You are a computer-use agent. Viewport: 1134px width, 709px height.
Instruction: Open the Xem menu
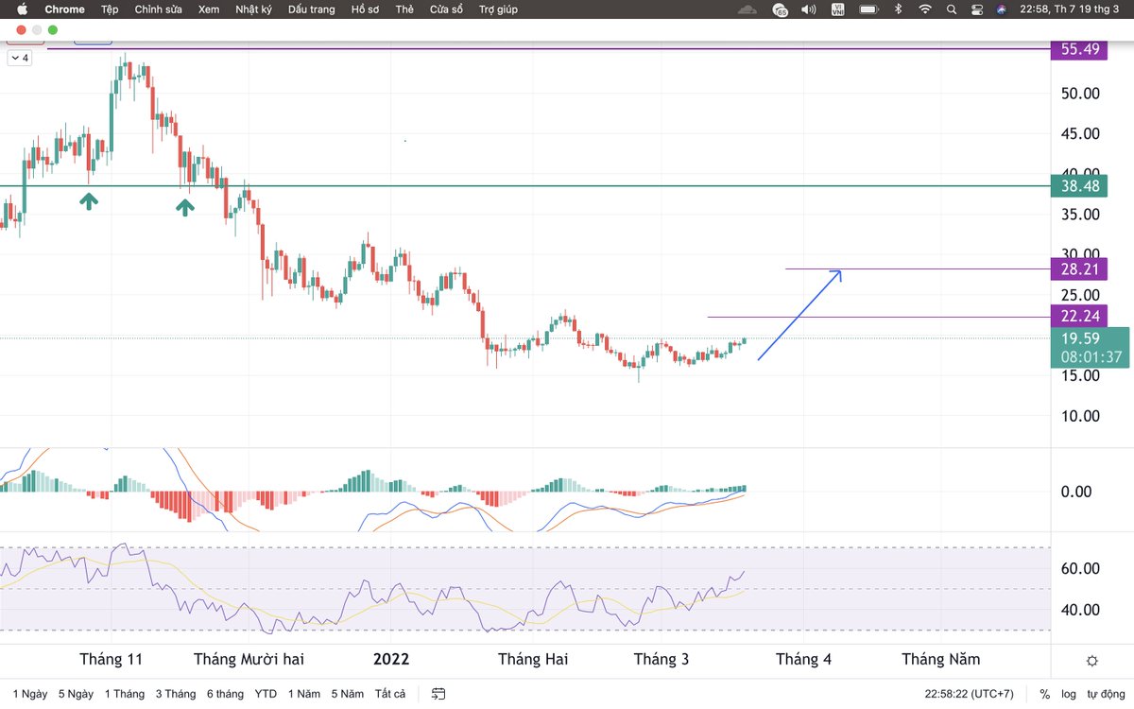[209, 9]
